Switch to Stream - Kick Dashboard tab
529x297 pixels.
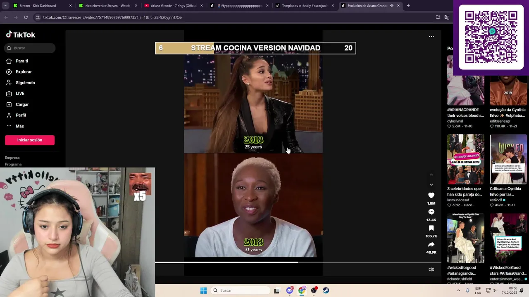click(x=42, y=6)
